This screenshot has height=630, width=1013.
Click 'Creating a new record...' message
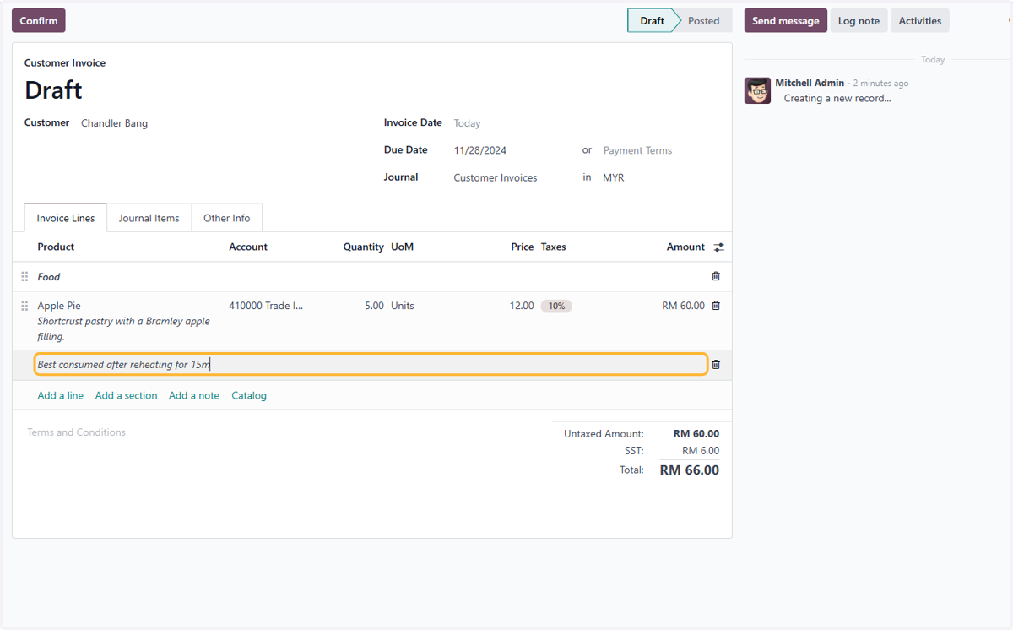(x=837, y=98)
